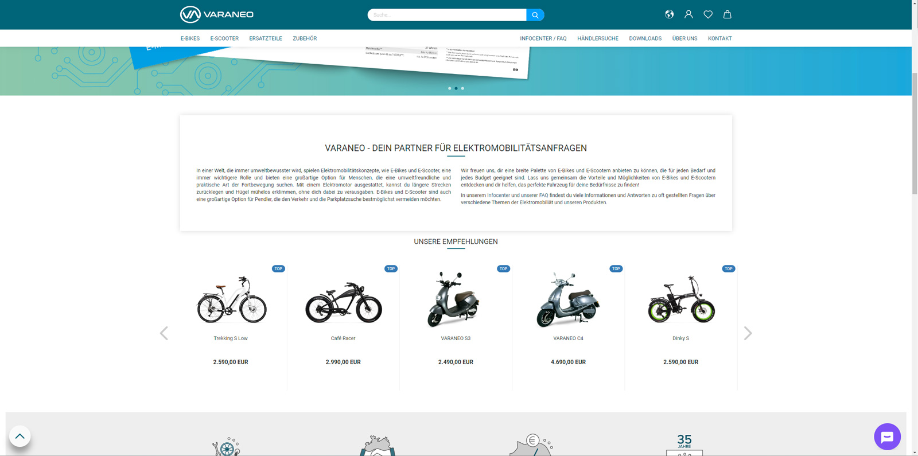The image size is (918, 456).
Task: Click the back-to-top arrow button
Action: [x=20, y=436]
